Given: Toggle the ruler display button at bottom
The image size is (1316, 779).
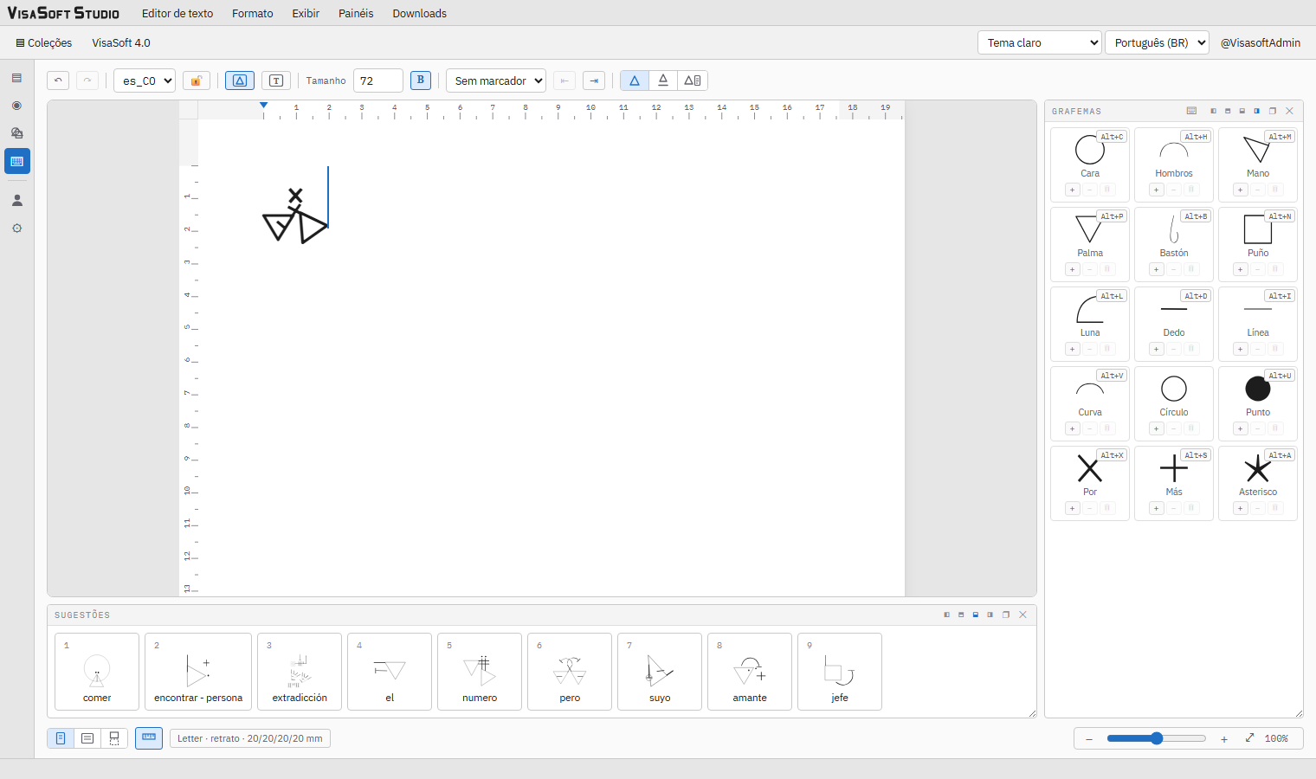Looking at the screenshot, I should pyautogui.click(x=149, y=738).
